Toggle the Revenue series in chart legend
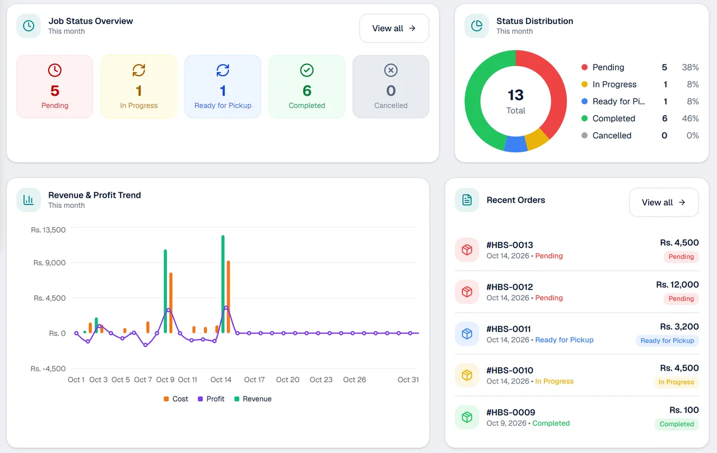This screenshot has height=453, width=717. point(253,399)
